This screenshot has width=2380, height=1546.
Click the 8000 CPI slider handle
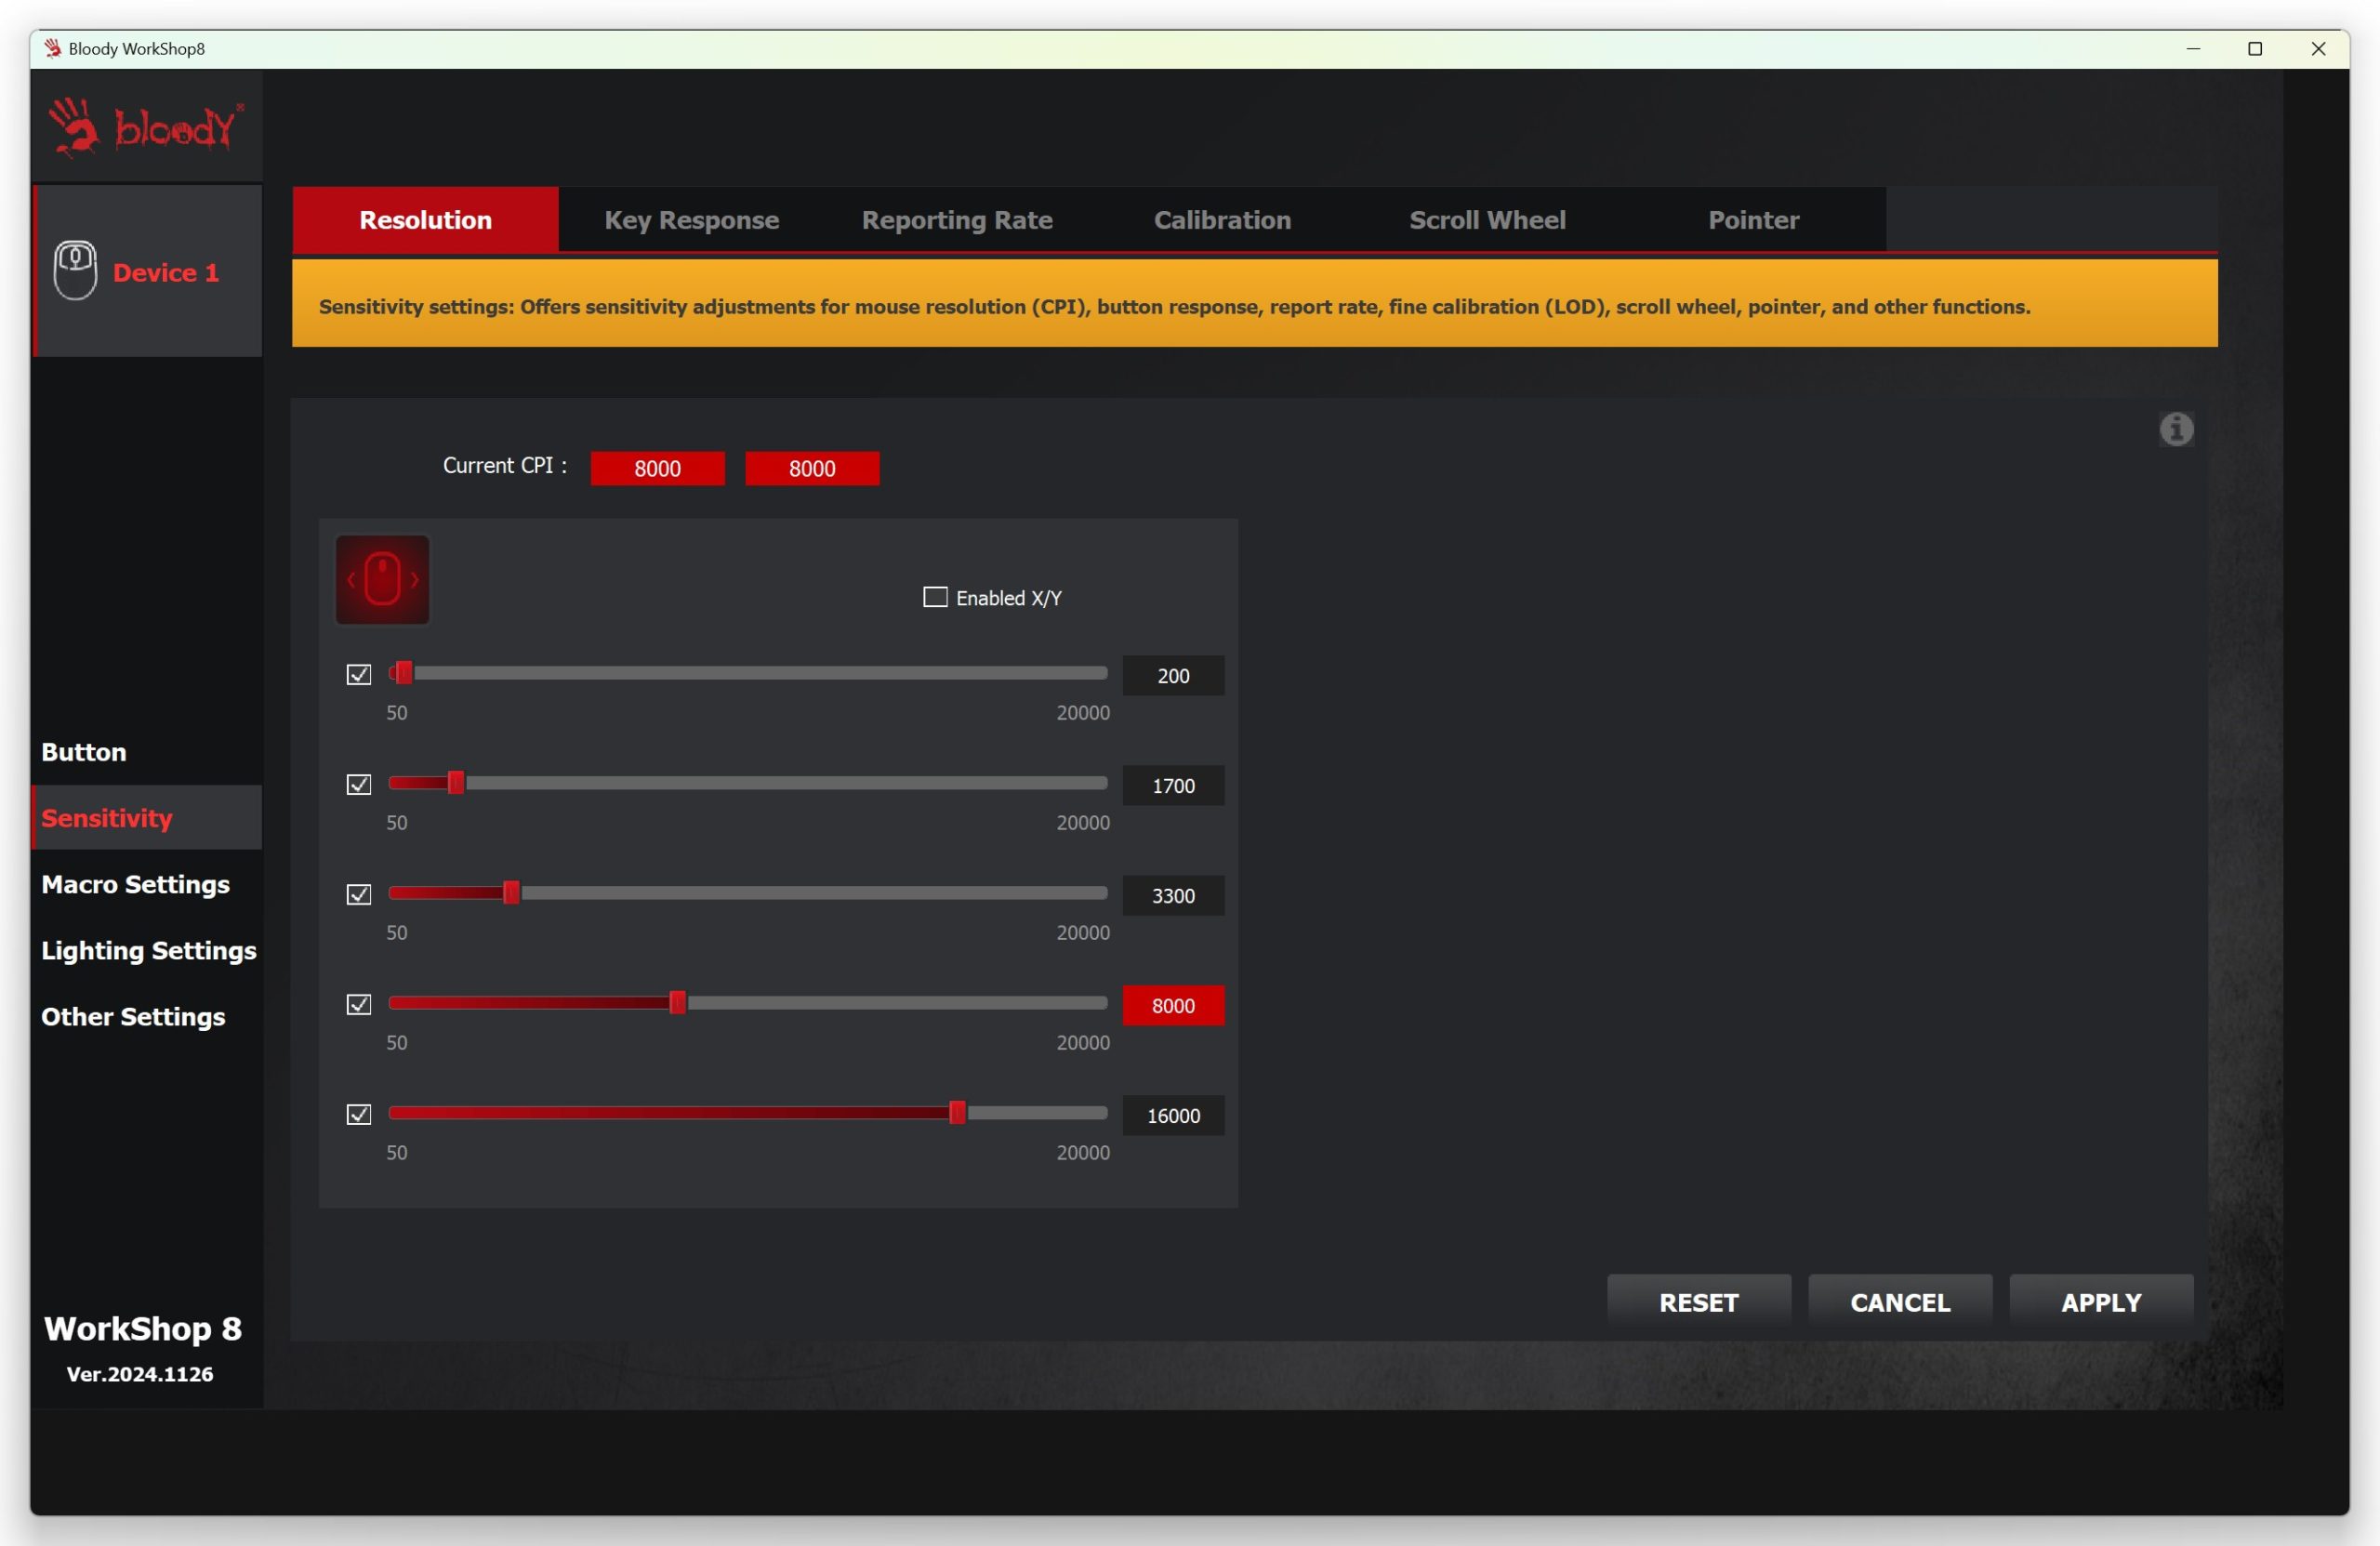[x=678, y=1003]
